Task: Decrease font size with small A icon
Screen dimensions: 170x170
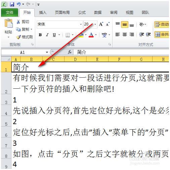Action: 108,24
